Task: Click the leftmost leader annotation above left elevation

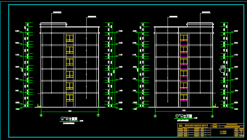Action: tap(57, 12)
